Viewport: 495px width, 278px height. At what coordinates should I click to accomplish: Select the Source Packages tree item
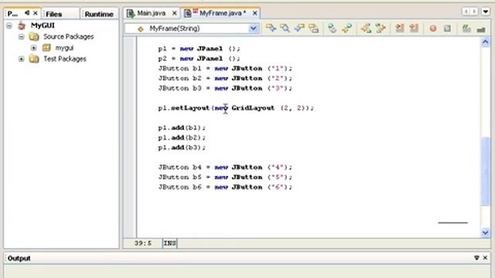69,36
